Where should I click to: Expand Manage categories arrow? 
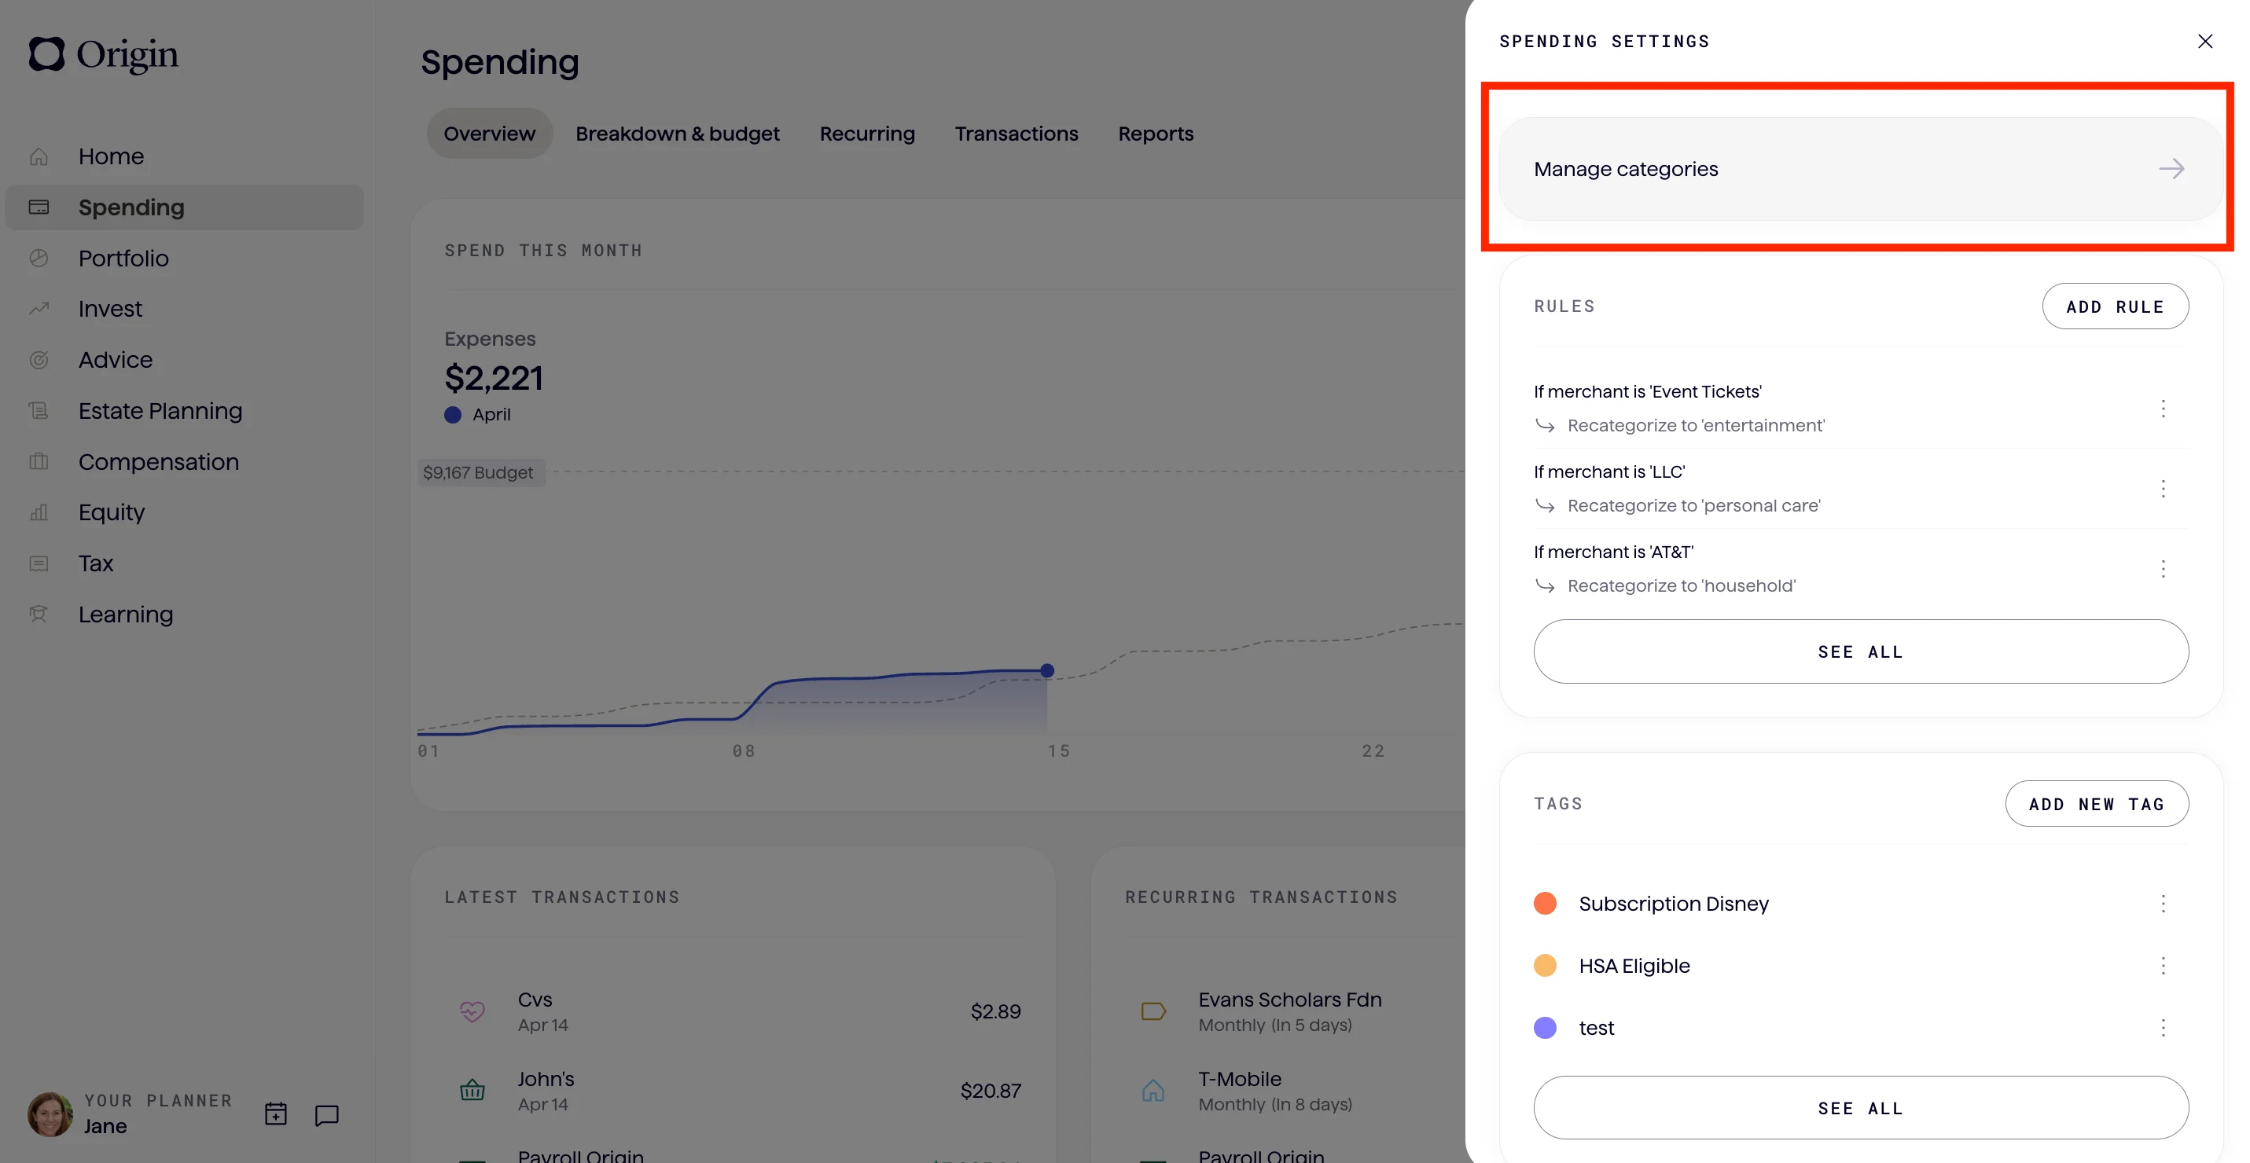click(x=2171, y=170)
